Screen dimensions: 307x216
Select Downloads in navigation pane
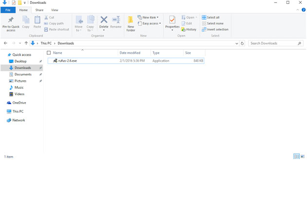click(22, 68)
